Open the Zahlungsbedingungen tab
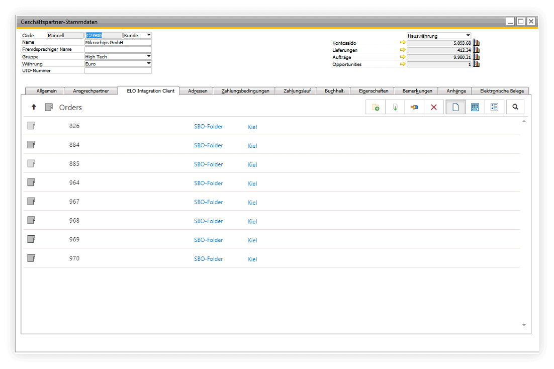This screenshot has width=554, height=369. (x=244, y=91)
